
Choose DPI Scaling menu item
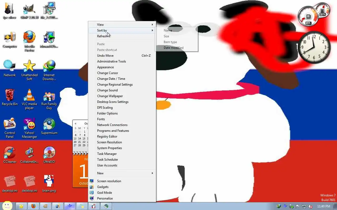122,108
